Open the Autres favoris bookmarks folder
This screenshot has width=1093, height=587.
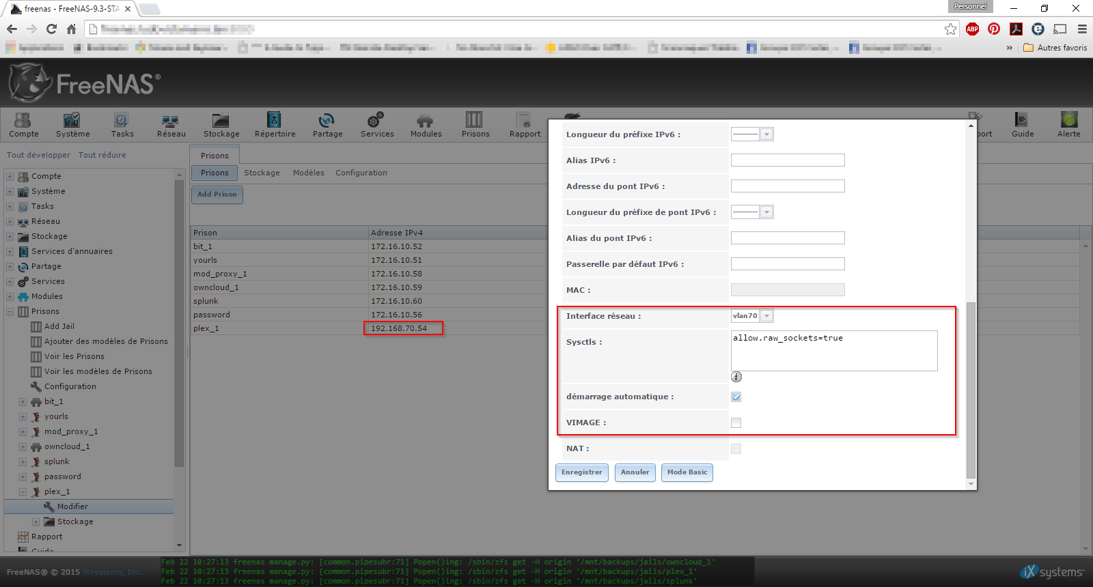click(1055, 48)
